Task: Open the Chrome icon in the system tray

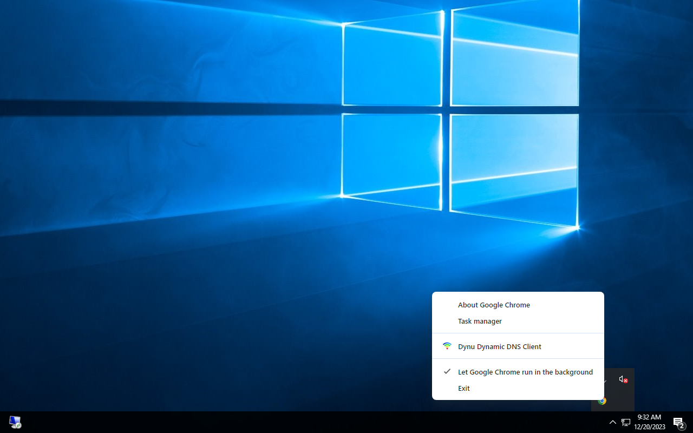Action: 602,401
